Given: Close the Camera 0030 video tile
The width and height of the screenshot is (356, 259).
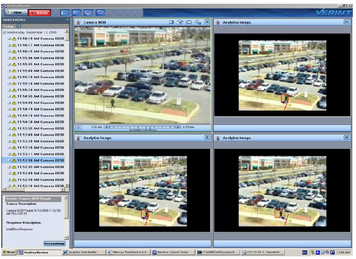Looking at the screenshot, I should click(207, 22).
